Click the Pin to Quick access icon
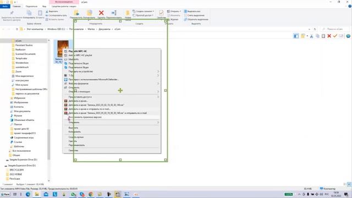The height and width of the screenshot is (198, 352). coord(12,13)
